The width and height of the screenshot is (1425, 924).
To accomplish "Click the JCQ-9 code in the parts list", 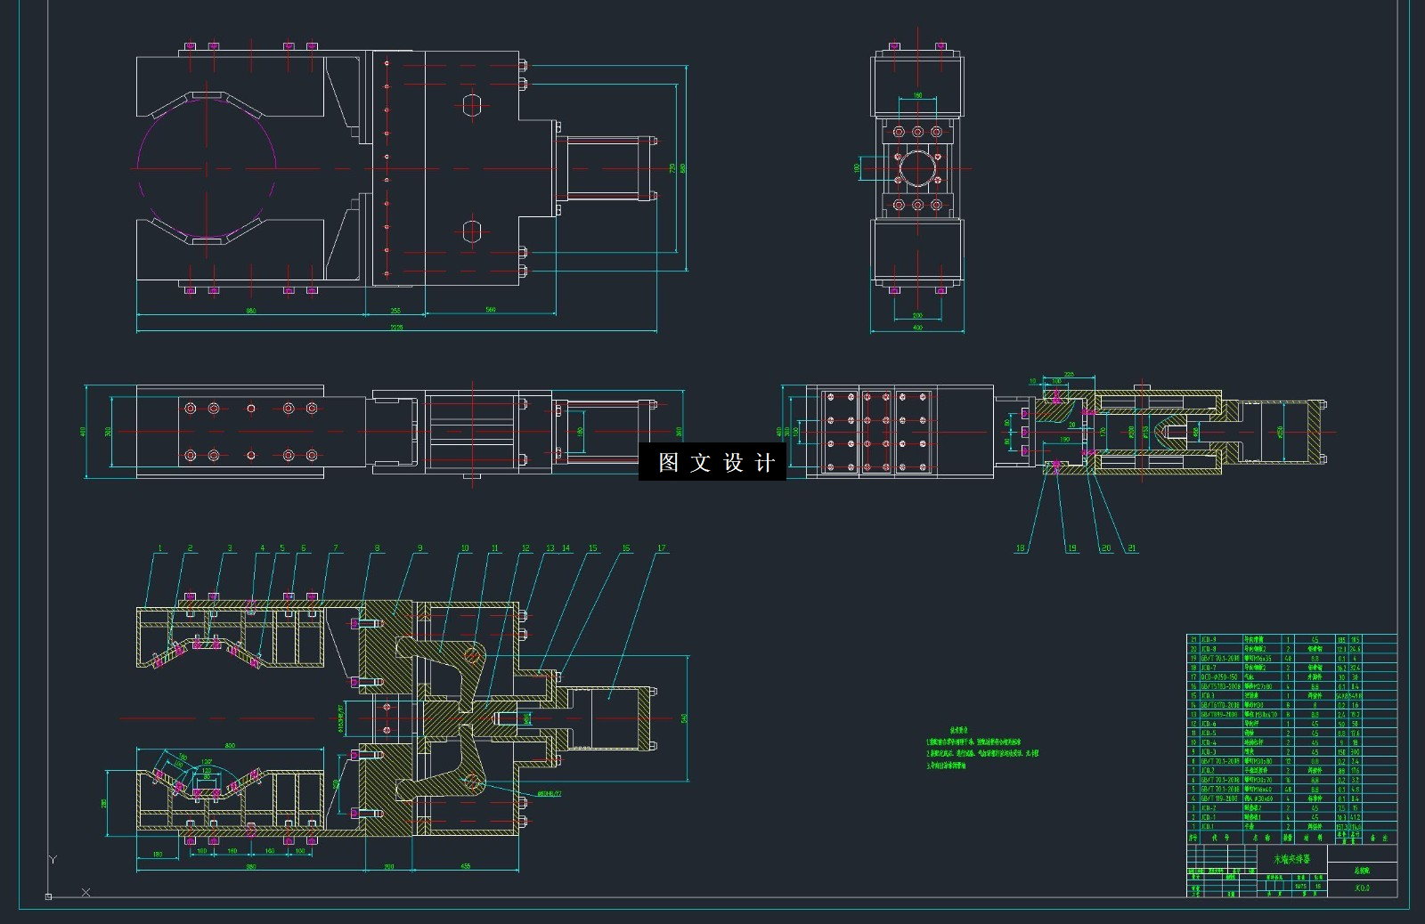I will coord(1209,639).
